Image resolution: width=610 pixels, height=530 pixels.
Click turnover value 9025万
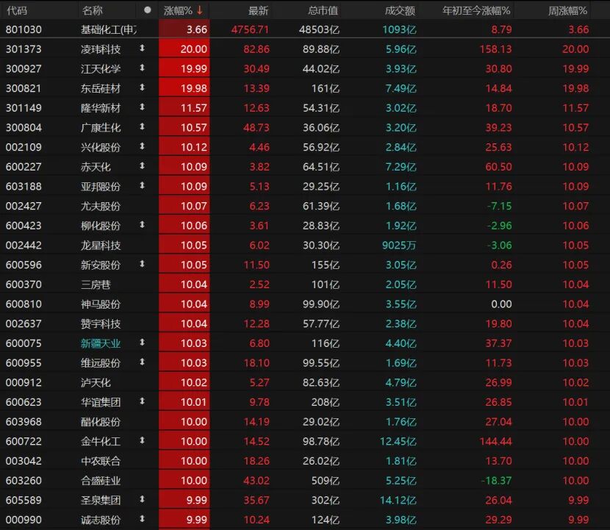(x=399, y=246)
